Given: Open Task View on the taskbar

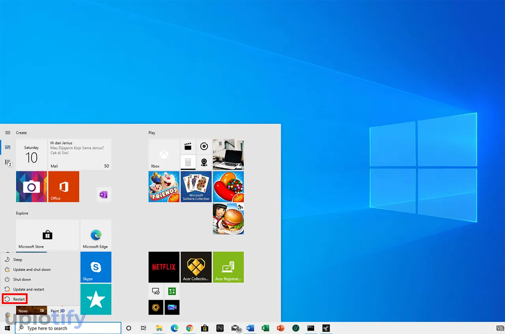Looking at the screenshot, I should [144, 328].
